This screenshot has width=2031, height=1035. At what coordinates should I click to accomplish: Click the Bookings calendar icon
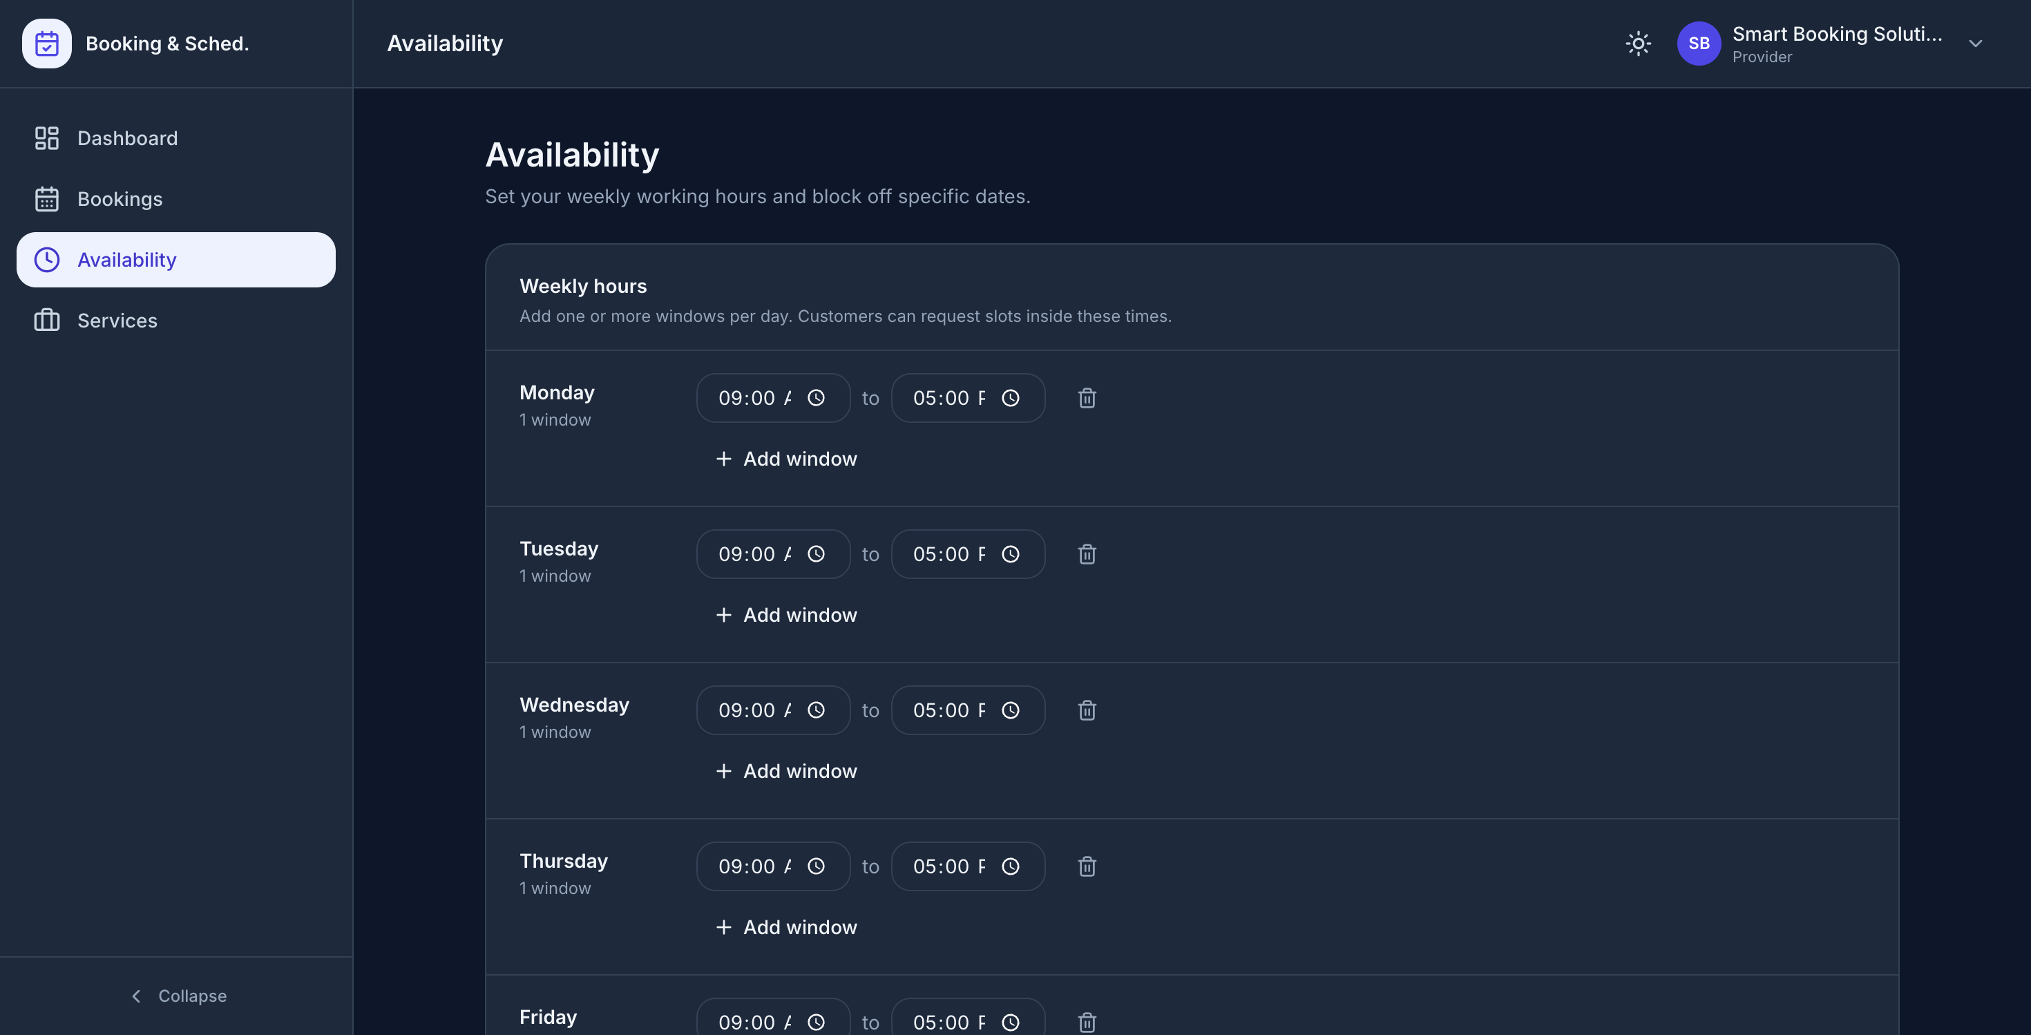46,199
